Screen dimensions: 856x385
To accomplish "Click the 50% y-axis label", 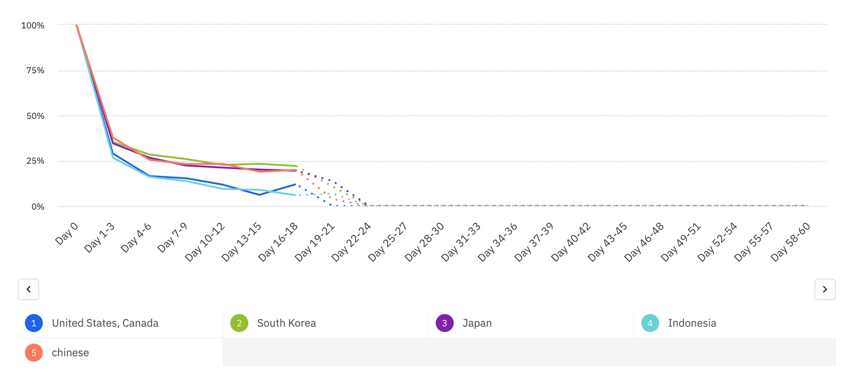I will pyautogui.click(x=35, y=116).
